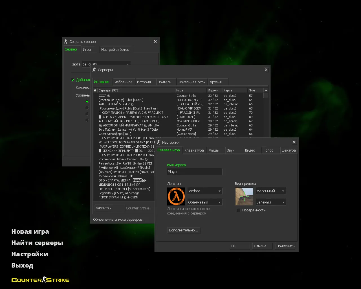Switch to the Избранное servers tab
The height and width of the screenshot is (289, 361).
tap(124, 82)
